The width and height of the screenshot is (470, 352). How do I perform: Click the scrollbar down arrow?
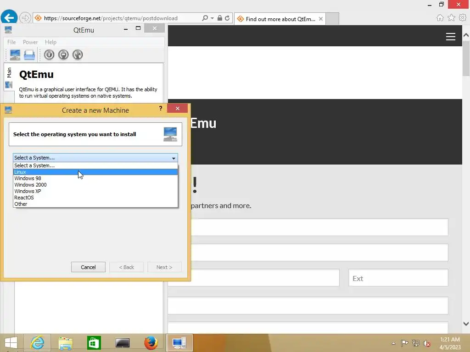[x=466, y=324]
